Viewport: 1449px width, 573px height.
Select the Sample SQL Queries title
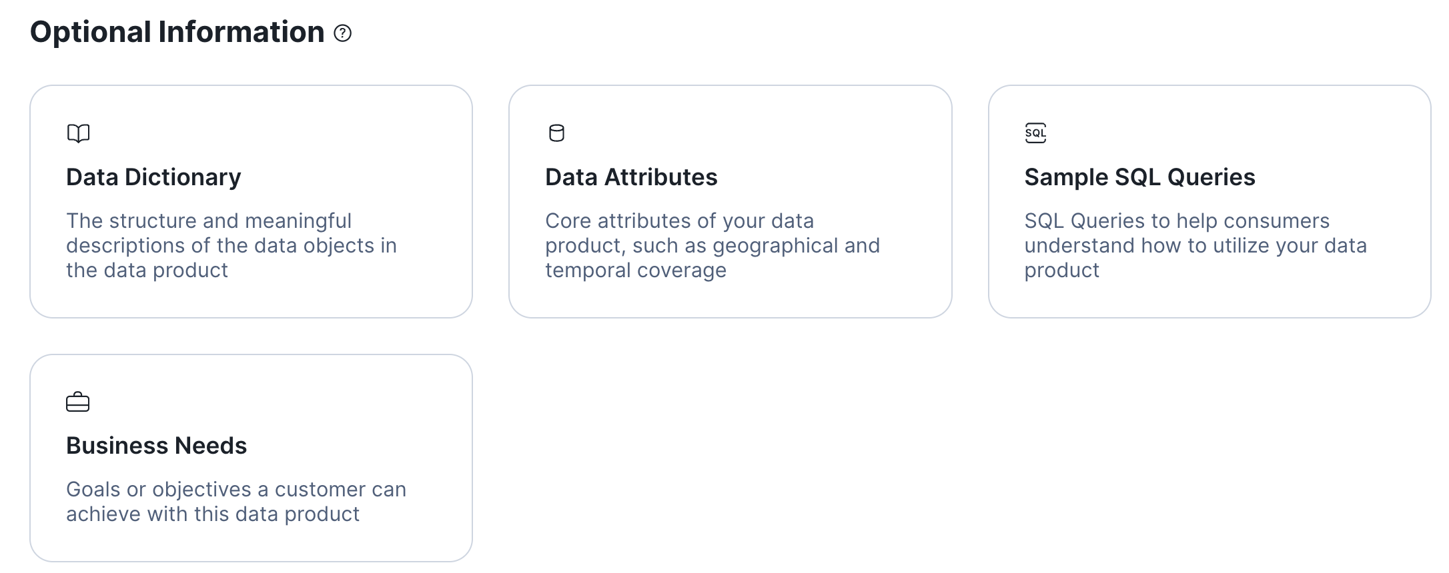point(1139,177)
